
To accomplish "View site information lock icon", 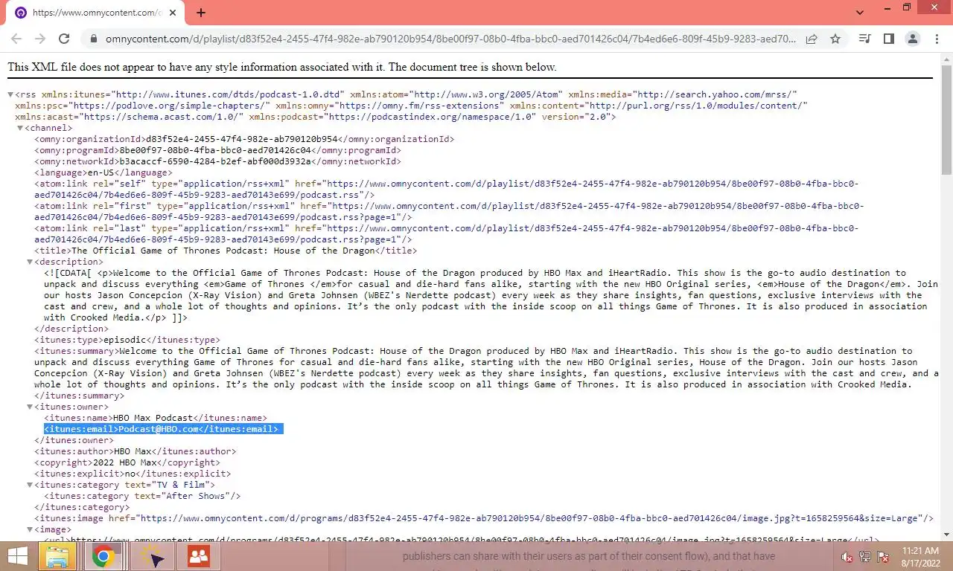I will (x=93, y=39).
